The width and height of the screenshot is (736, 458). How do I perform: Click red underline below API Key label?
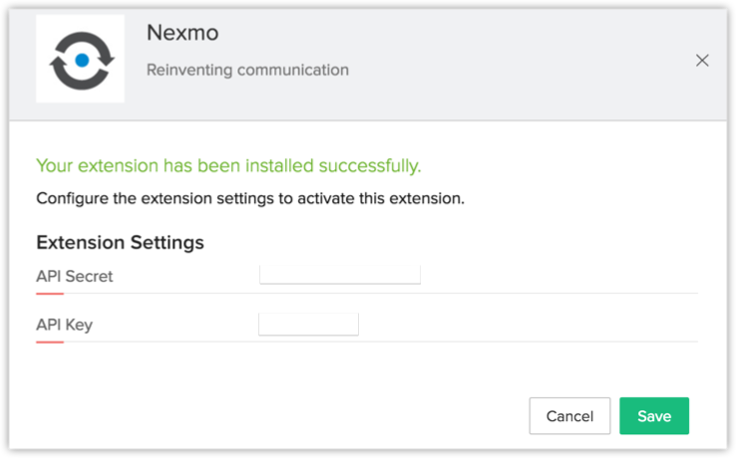click(x=50, y=342)
